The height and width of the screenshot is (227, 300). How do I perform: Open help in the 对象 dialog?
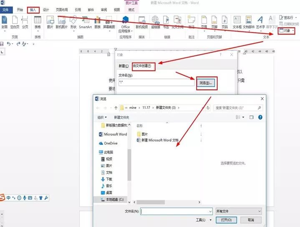coord(220,55)
